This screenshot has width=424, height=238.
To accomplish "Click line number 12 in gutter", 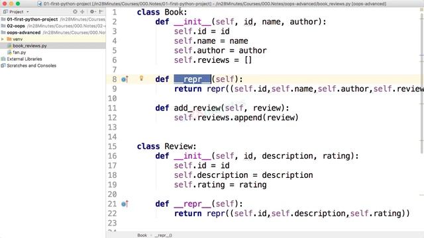I will click(x=112, y=118).
